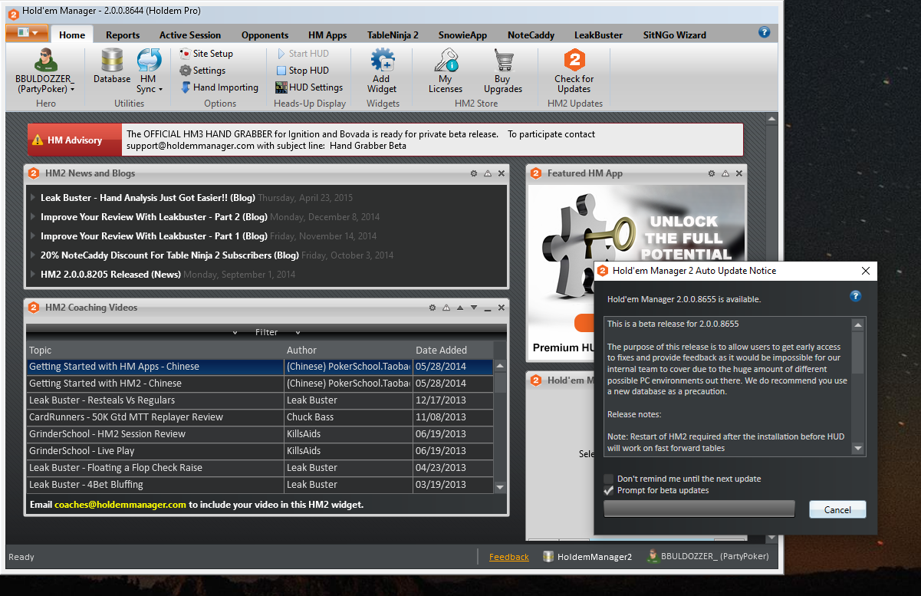Expand the Leak Buster blog news item
921x596 pixels.
[x=33, y=198]
